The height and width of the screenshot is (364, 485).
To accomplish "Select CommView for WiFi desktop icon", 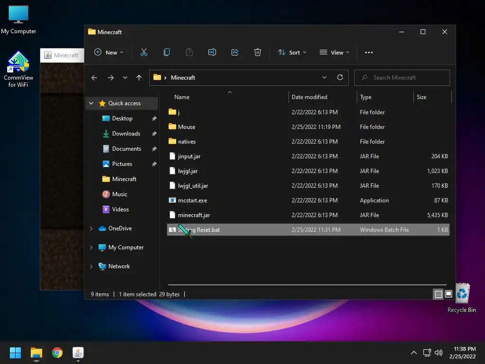I will coord(18,69).
